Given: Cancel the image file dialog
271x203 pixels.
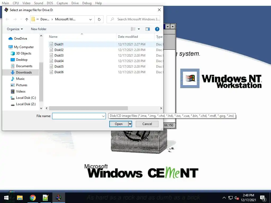Looking at the screenshot, I should pos(147,124).
